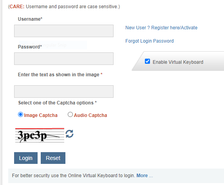Focus the Password input field
This screenshot has width=224, height=185.
64,59
